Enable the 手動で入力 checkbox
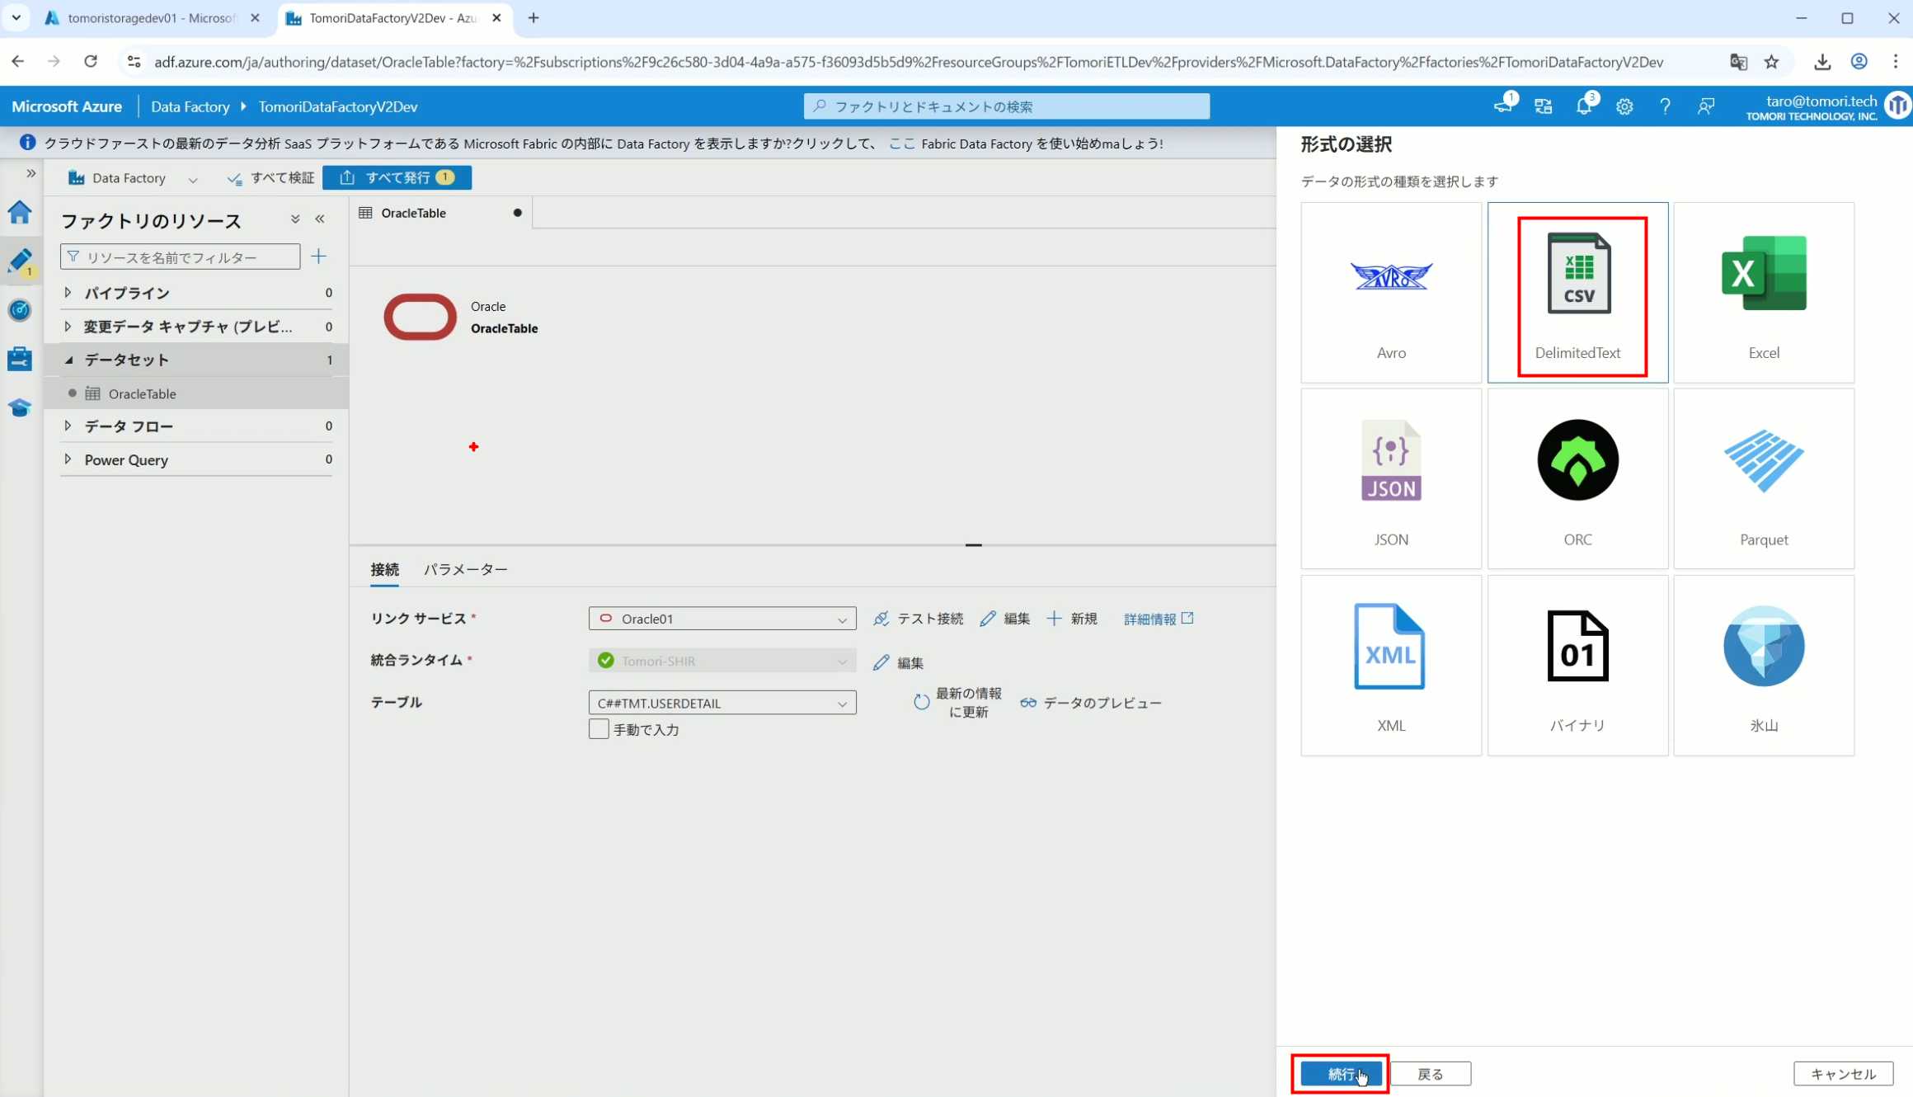Image resolution: width=1913 pixels, height=1097 pixels. click(x=599, y=729)
